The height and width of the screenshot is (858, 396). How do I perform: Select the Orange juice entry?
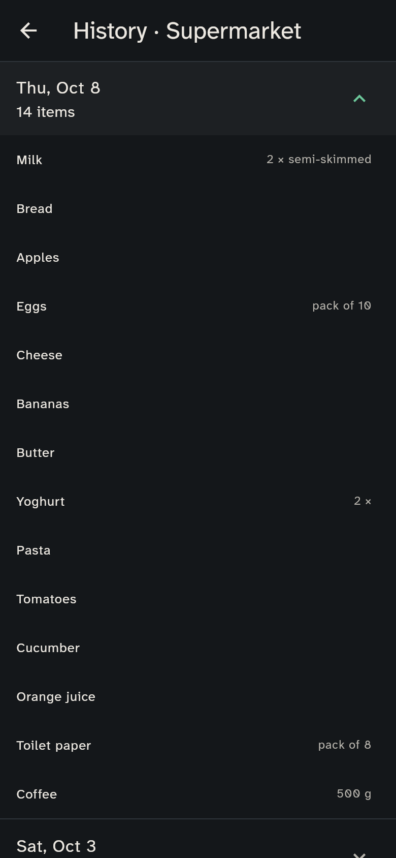(198, 696)
